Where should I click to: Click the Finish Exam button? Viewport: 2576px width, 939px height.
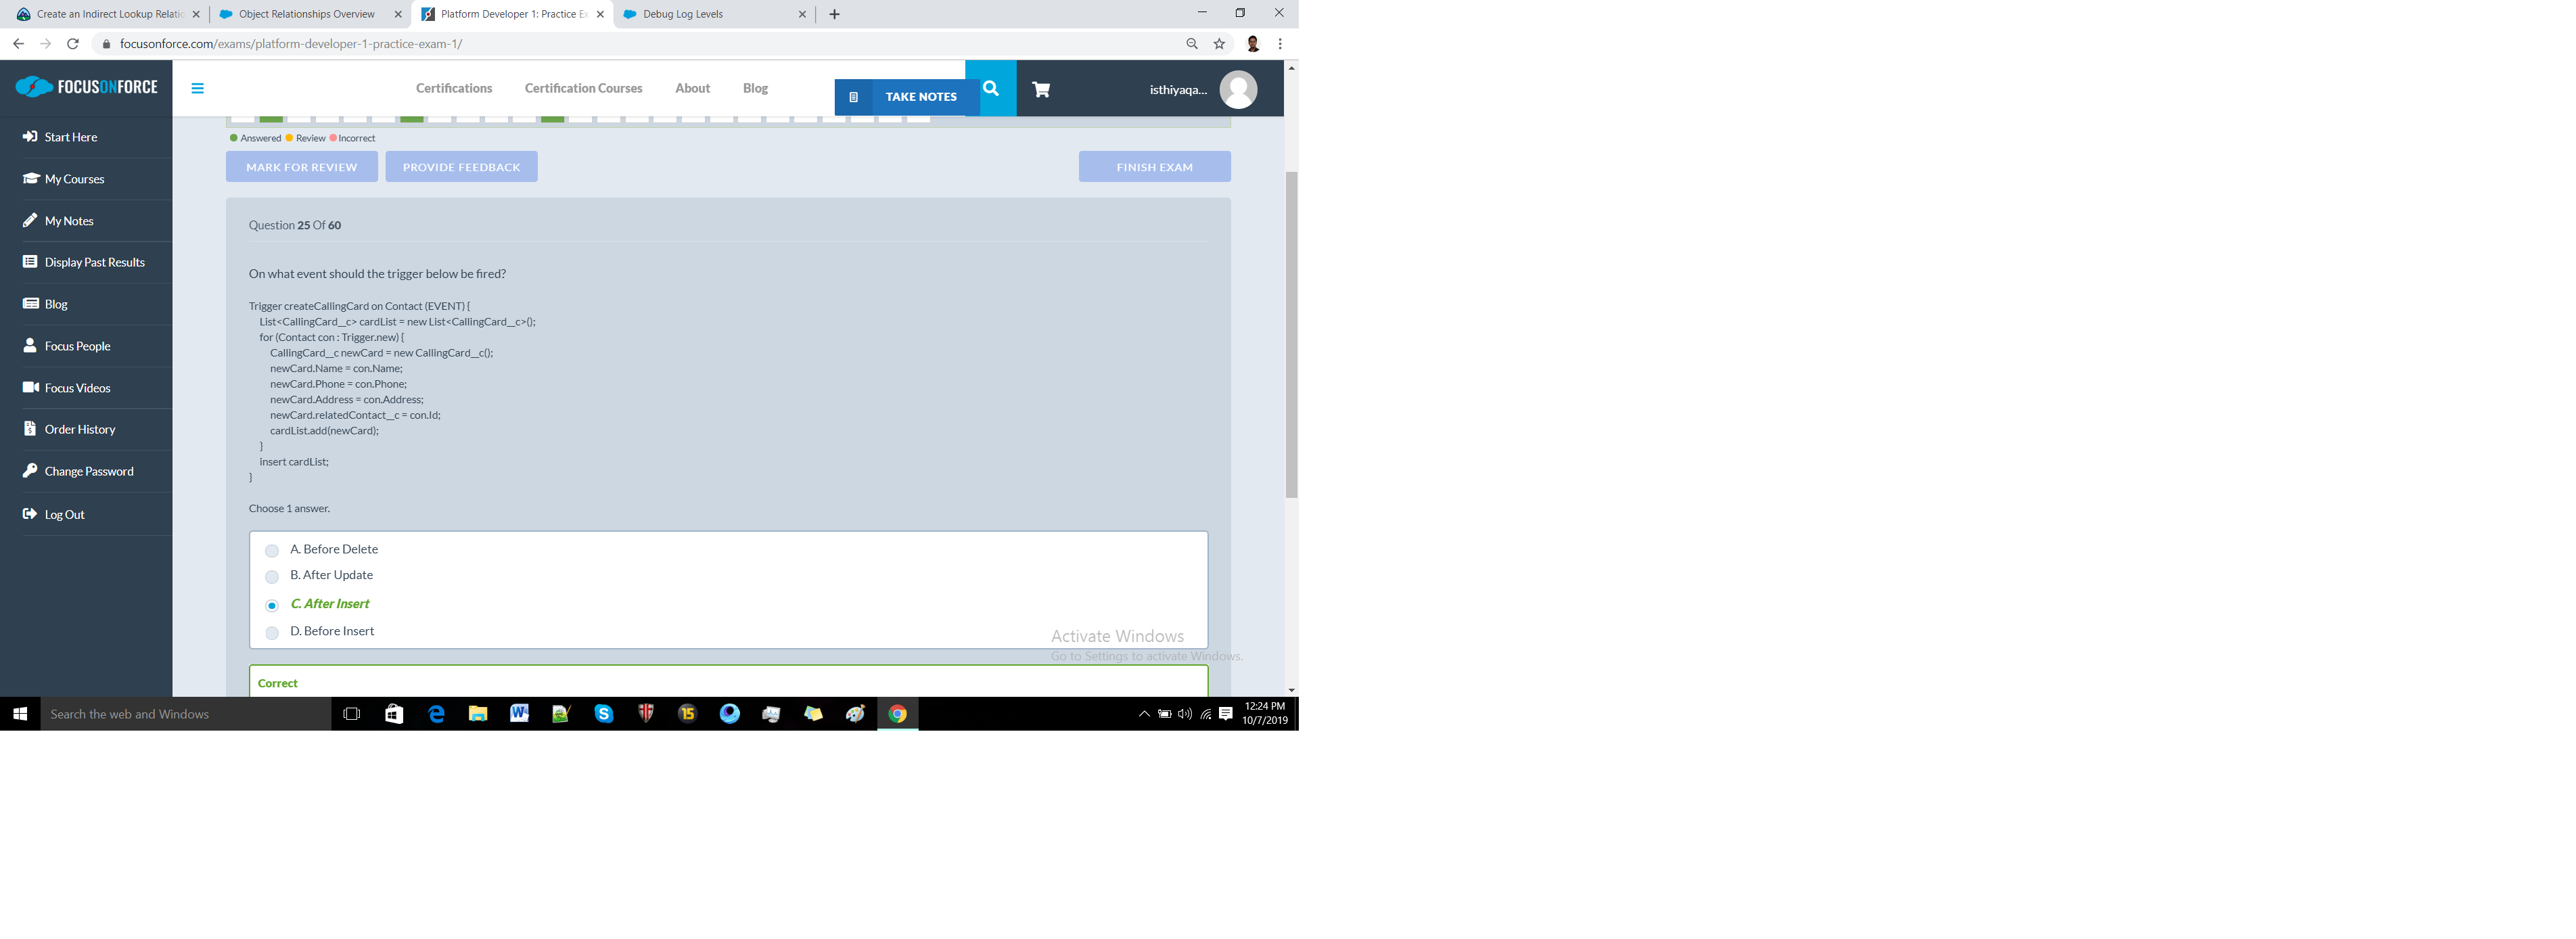(x=1154, y=167)
